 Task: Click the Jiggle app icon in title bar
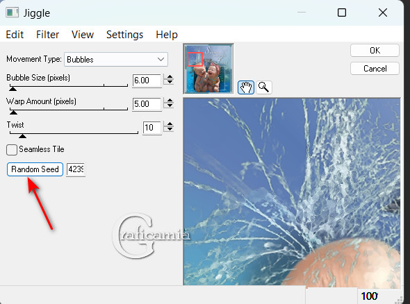[x=13, y=12]
